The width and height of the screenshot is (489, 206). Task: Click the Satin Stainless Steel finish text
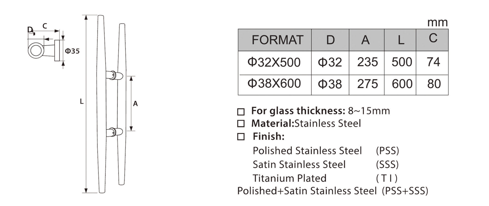tap(299, 164)
